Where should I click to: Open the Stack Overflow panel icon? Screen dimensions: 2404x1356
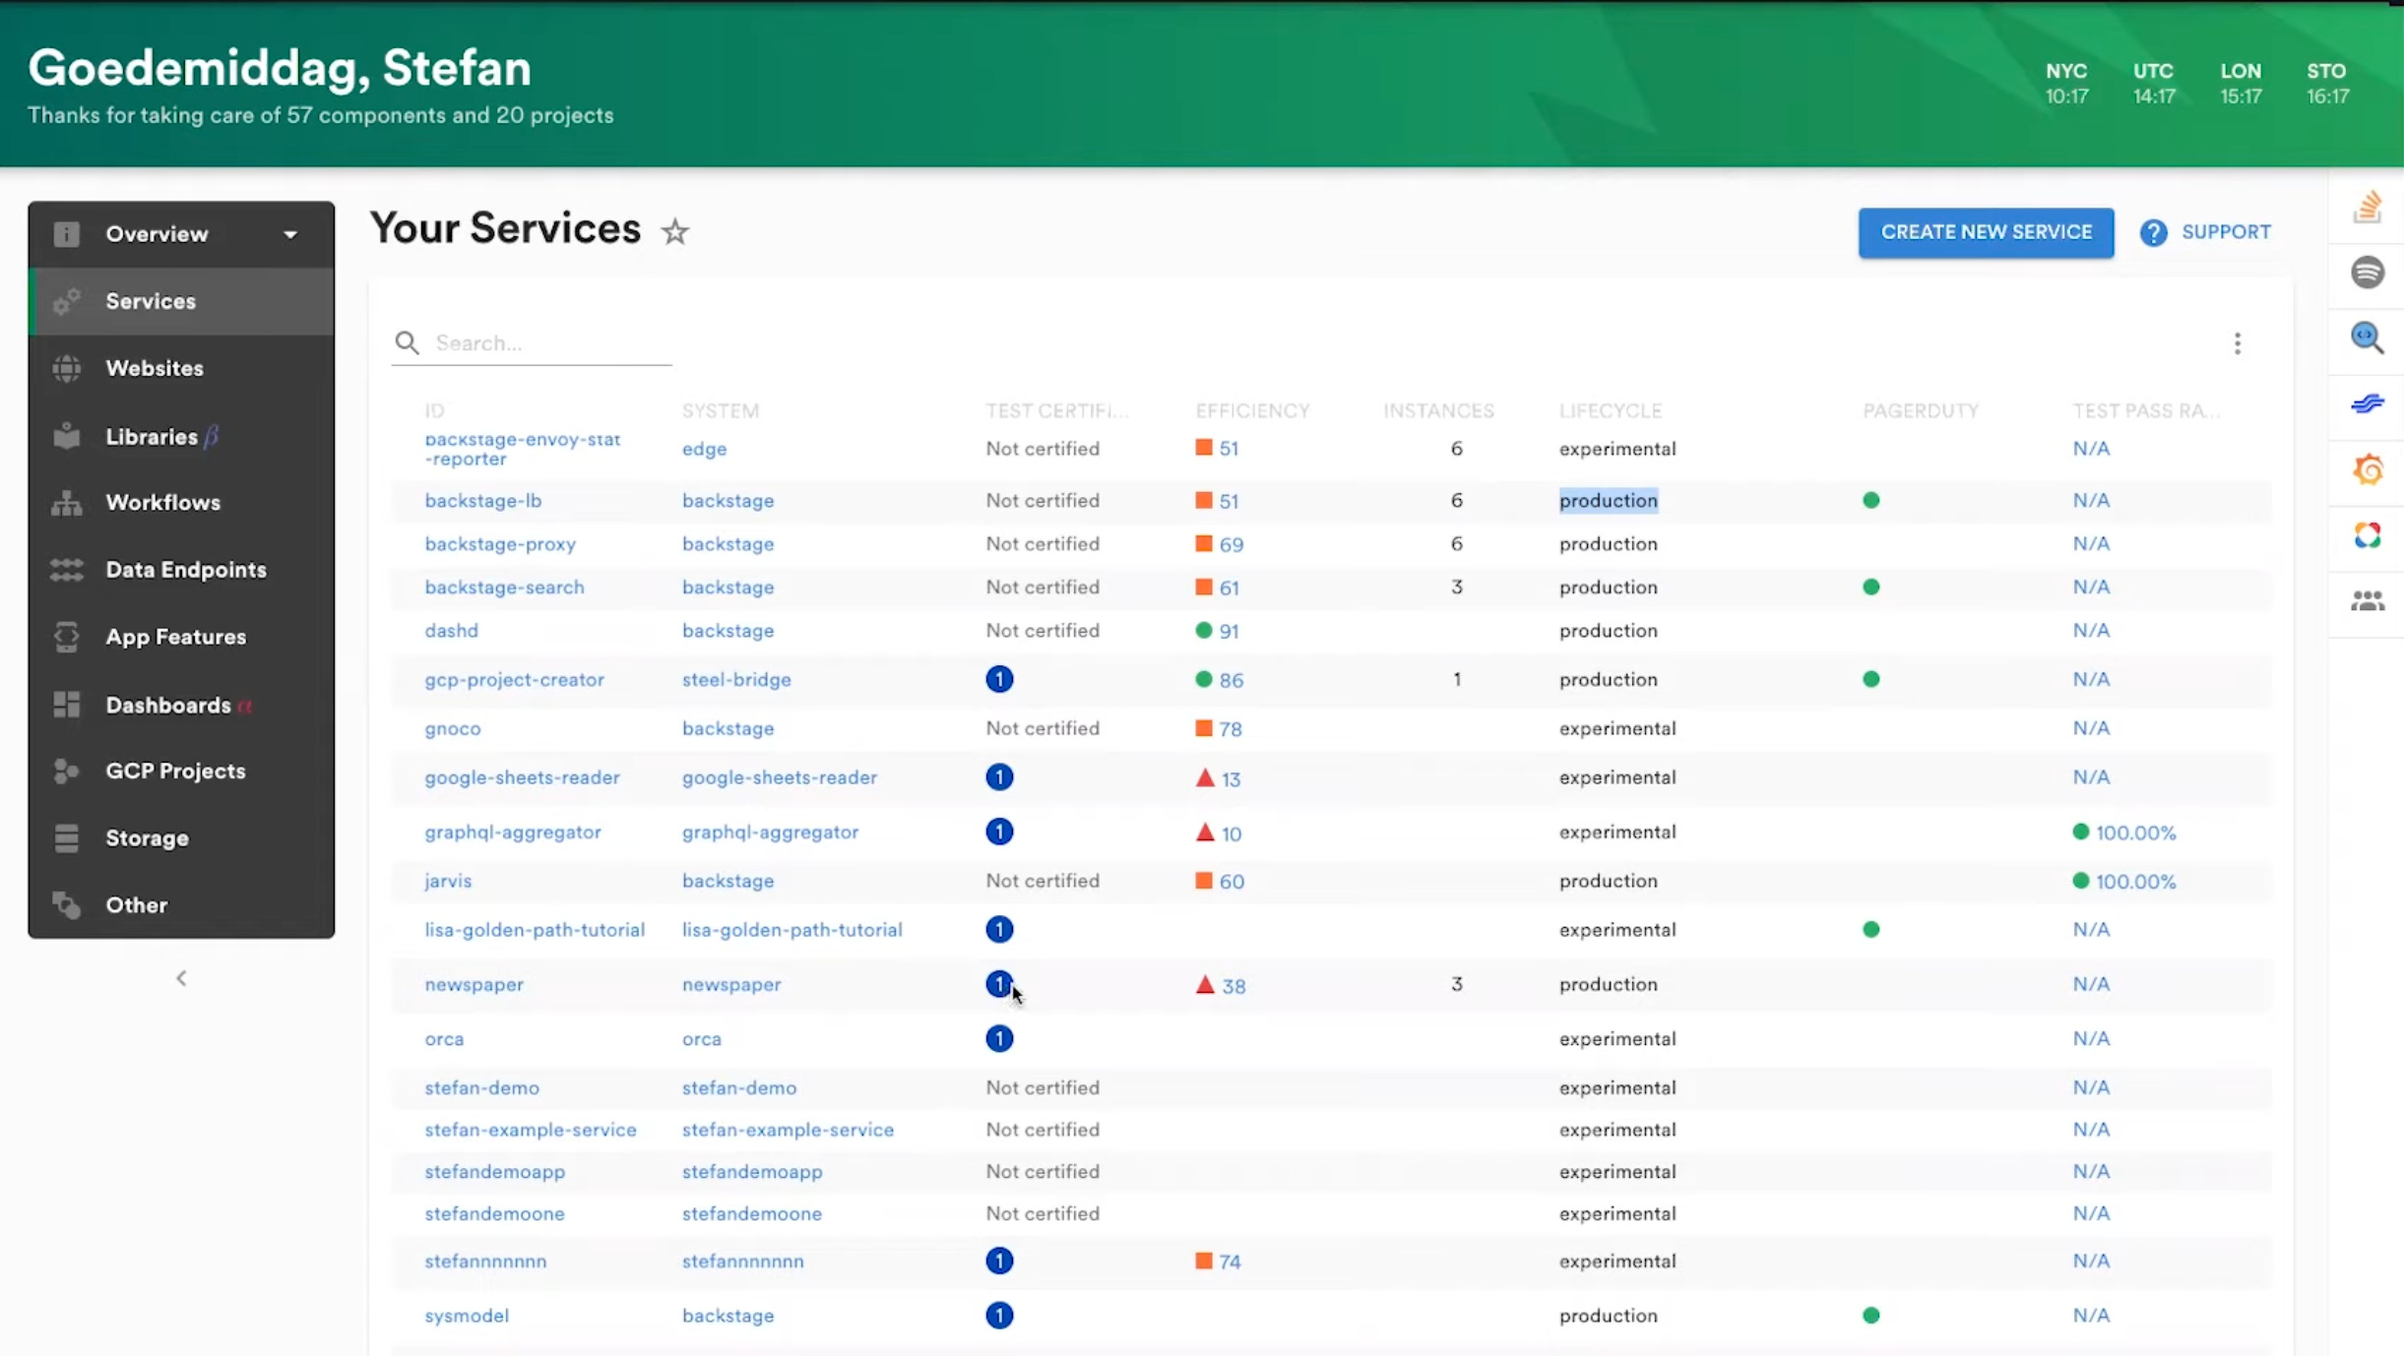2369,205
